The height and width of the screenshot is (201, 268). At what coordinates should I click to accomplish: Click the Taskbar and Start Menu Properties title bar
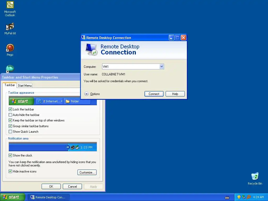(40, 77)
